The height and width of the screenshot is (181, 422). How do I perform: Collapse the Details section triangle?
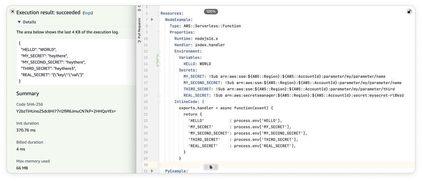20,22
